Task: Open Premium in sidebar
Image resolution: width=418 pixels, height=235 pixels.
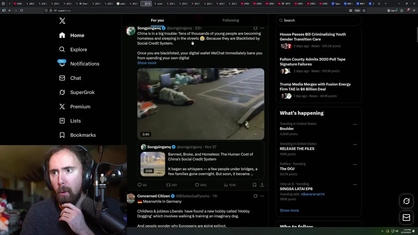Action: (75, 107)
